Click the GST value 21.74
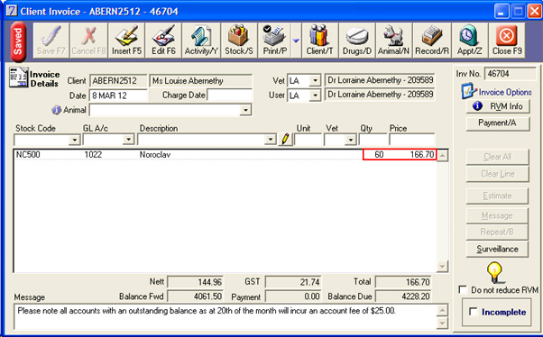 pos(293,282)
